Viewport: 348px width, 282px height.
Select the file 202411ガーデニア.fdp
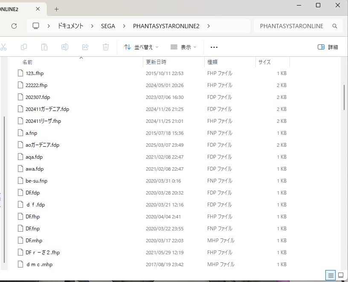pos(47,109)
